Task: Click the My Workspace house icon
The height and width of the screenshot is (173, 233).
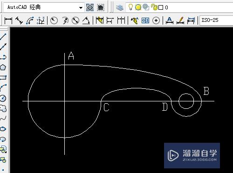Action: (101, 7)
